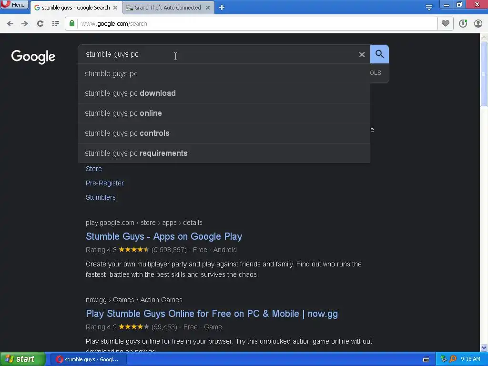Click the scrollbar down arrow

point(484,347)
